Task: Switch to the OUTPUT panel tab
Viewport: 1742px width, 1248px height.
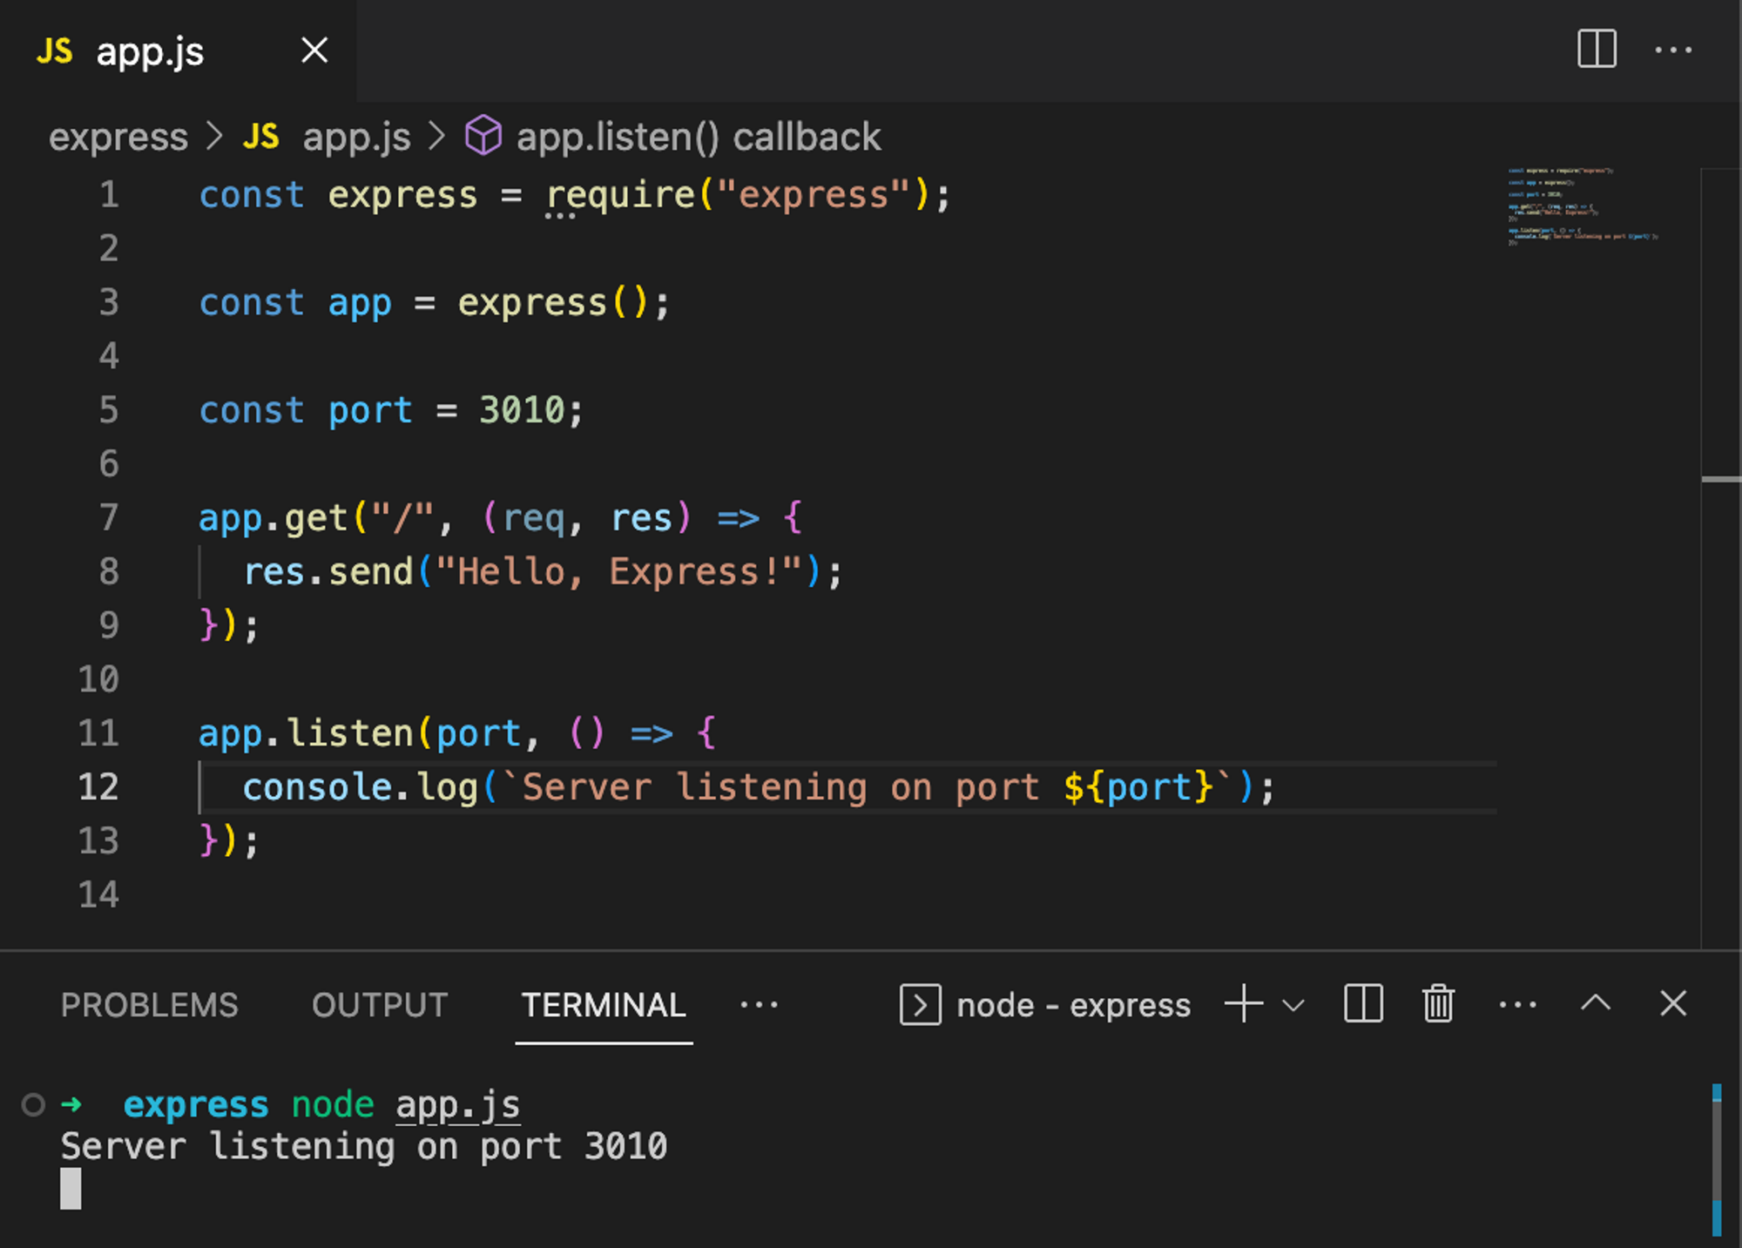Action: (380, 1005)
